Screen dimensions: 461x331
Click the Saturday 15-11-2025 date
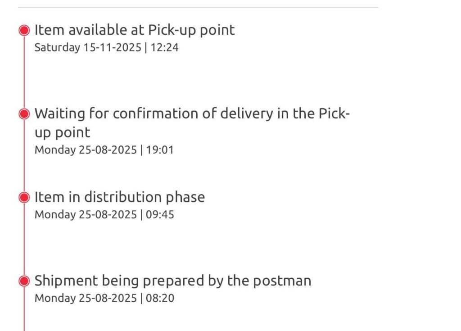click(x=88, y=47)
